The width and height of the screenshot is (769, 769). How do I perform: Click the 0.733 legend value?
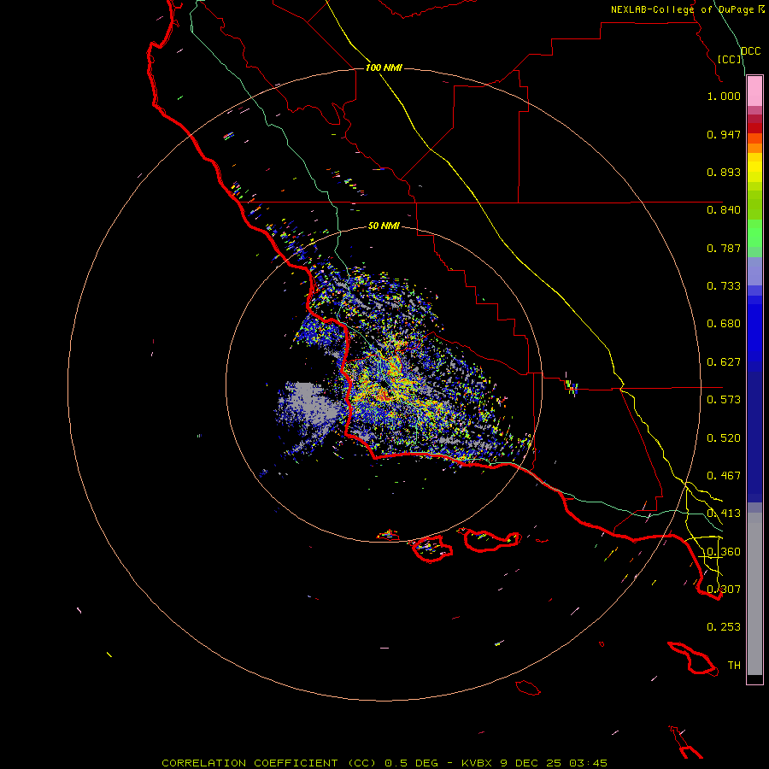tap(724, 286)
